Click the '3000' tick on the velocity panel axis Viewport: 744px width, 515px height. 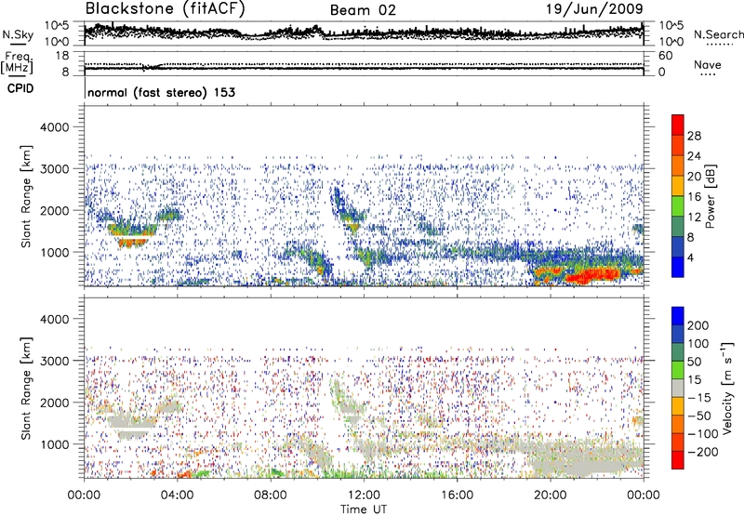point(55,361)
